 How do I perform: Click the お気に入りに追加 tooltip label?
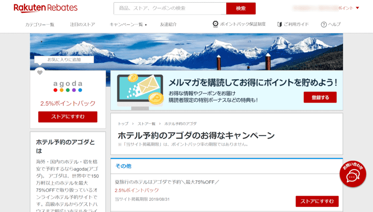(x=64, y=59)
